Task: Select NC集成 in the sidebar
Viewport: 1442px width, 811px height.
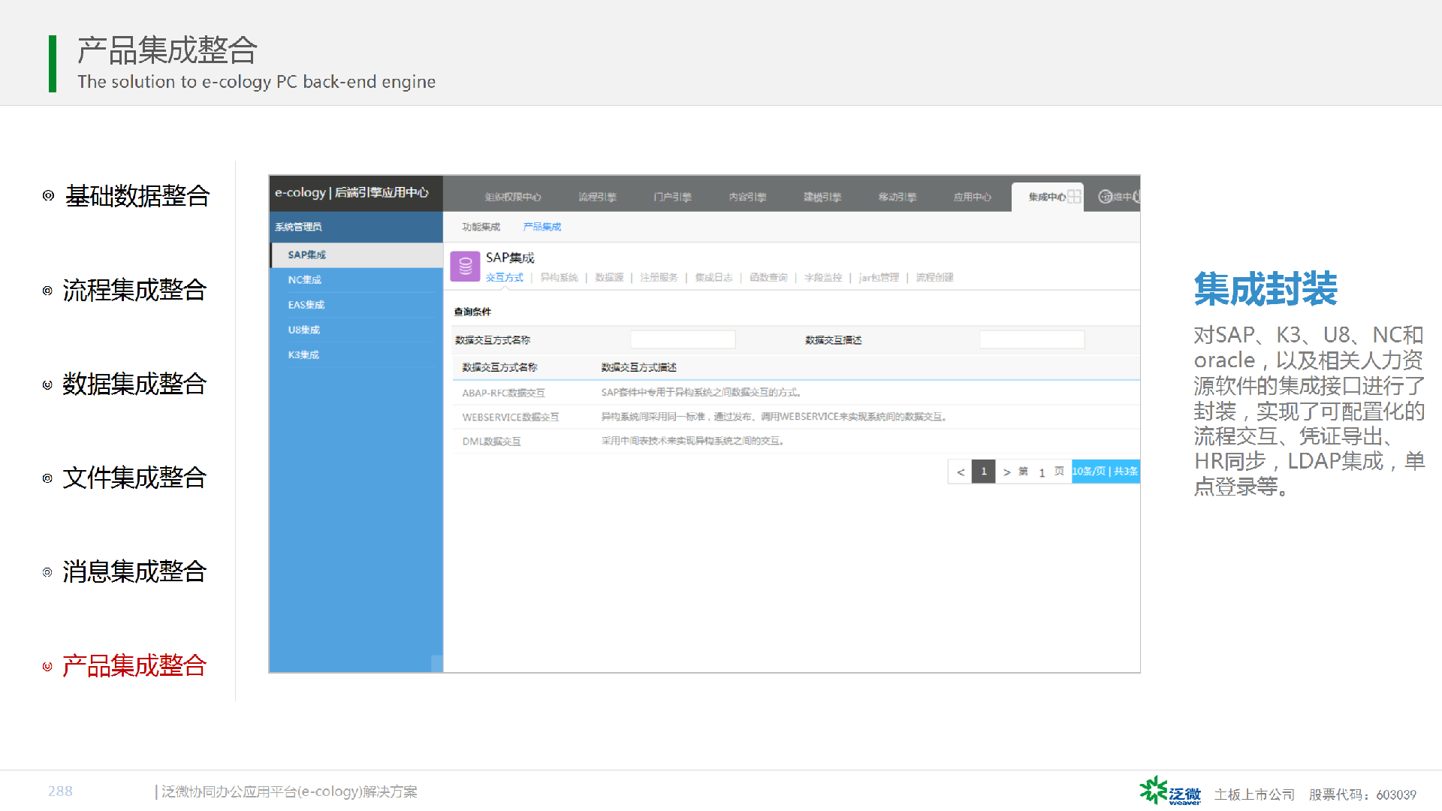Action: pyautogui.click(x=357, y=280)
